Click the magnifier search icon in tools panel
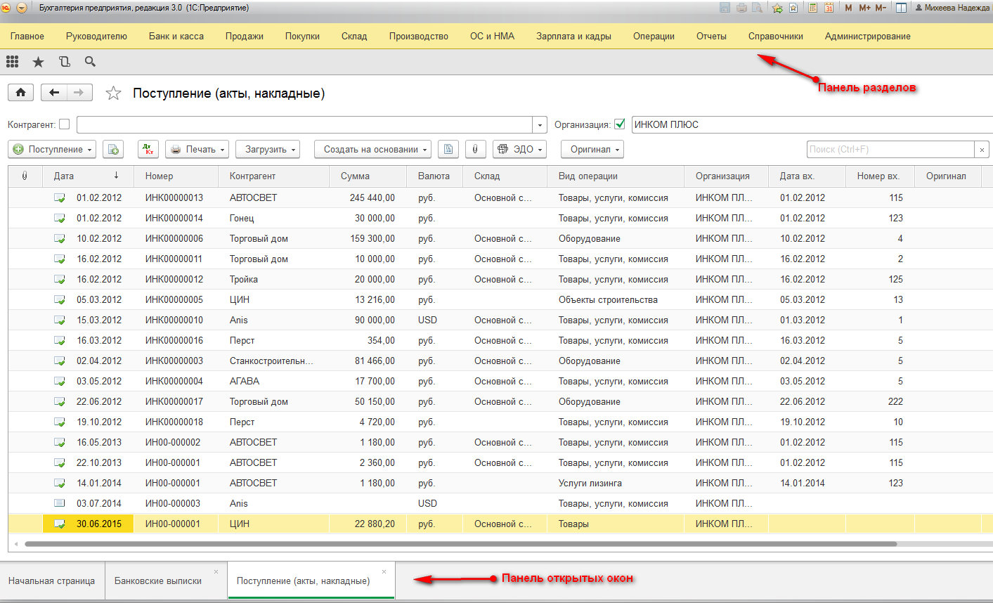The height and width of the screenshot is (603, 993). pos(90,62)
